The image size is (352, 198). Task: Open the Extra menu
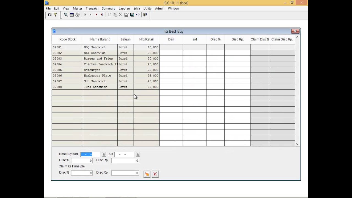coord(137,9)
